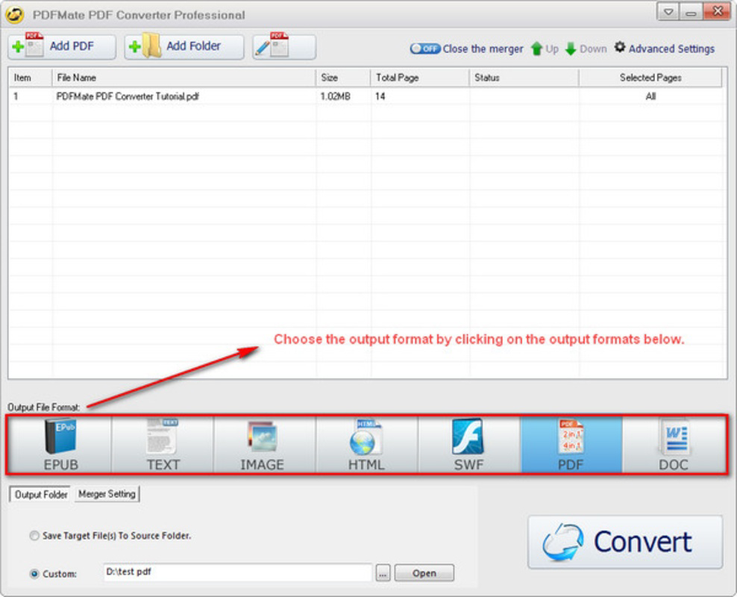Choose the Custom output folder option
This screenshot has width=737, height=597.
tap(53, 574)
